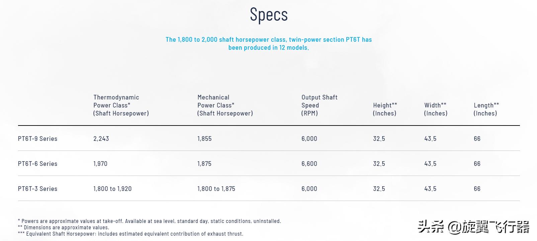Click the 1,970 thermodynamic power value

[100, 164]
